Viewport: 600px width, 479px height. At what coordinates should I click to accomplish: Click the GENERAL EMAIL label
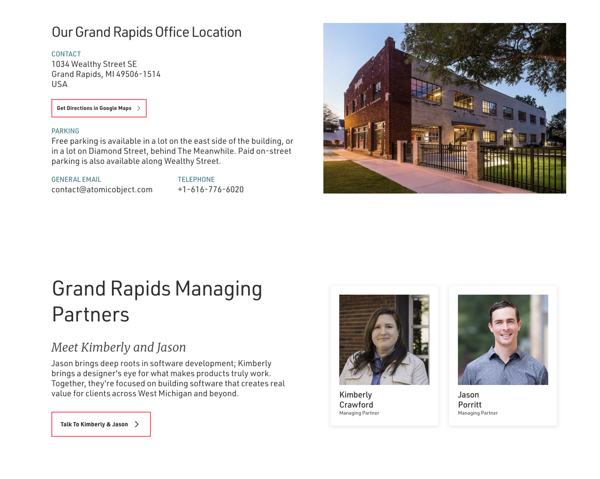point(76,179)
